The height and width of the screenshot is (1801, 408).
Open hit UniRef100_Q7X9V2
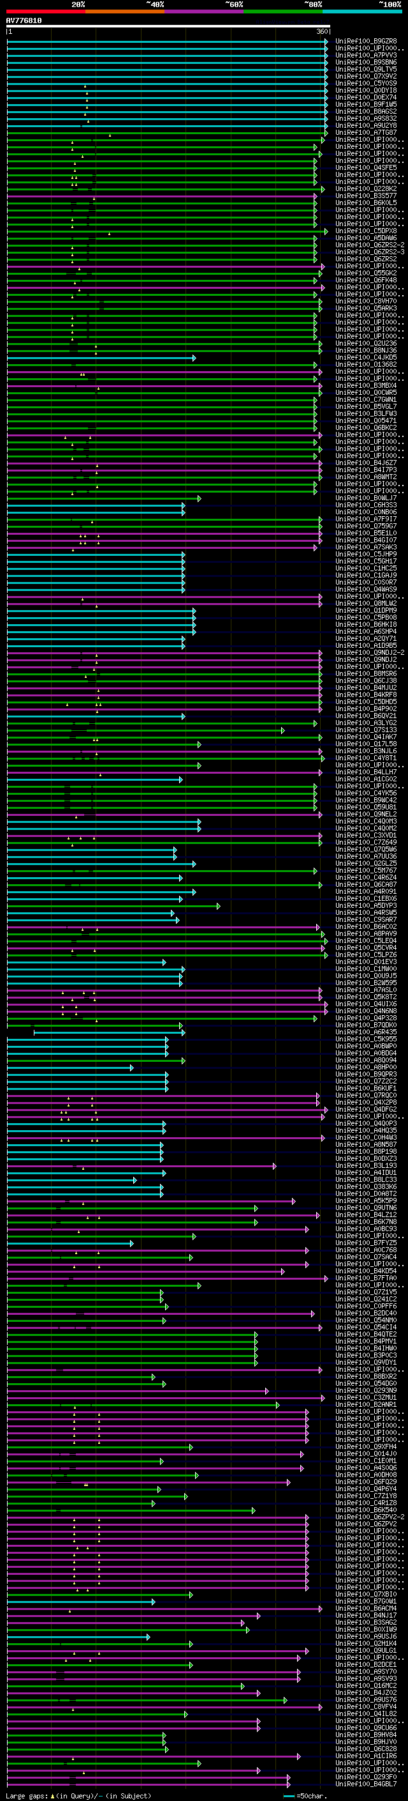click(366, 76)
